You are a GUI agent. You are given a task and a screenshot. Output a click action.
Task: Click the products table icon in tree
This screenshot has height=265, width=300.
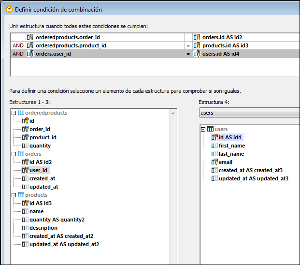[x=20, y=195]
